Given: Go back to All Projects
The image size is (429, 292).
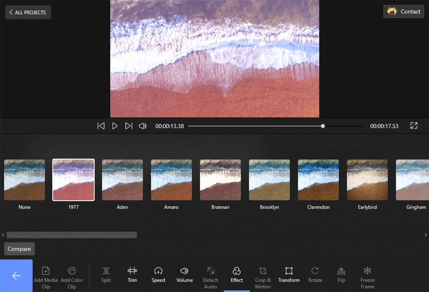Looking at the screenshot, I should pos(28,12).
